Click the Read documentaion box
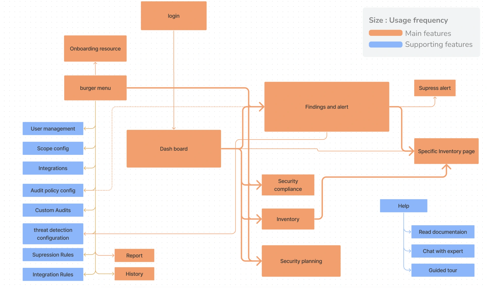The image size is (487, 288). tap(443, 232)
